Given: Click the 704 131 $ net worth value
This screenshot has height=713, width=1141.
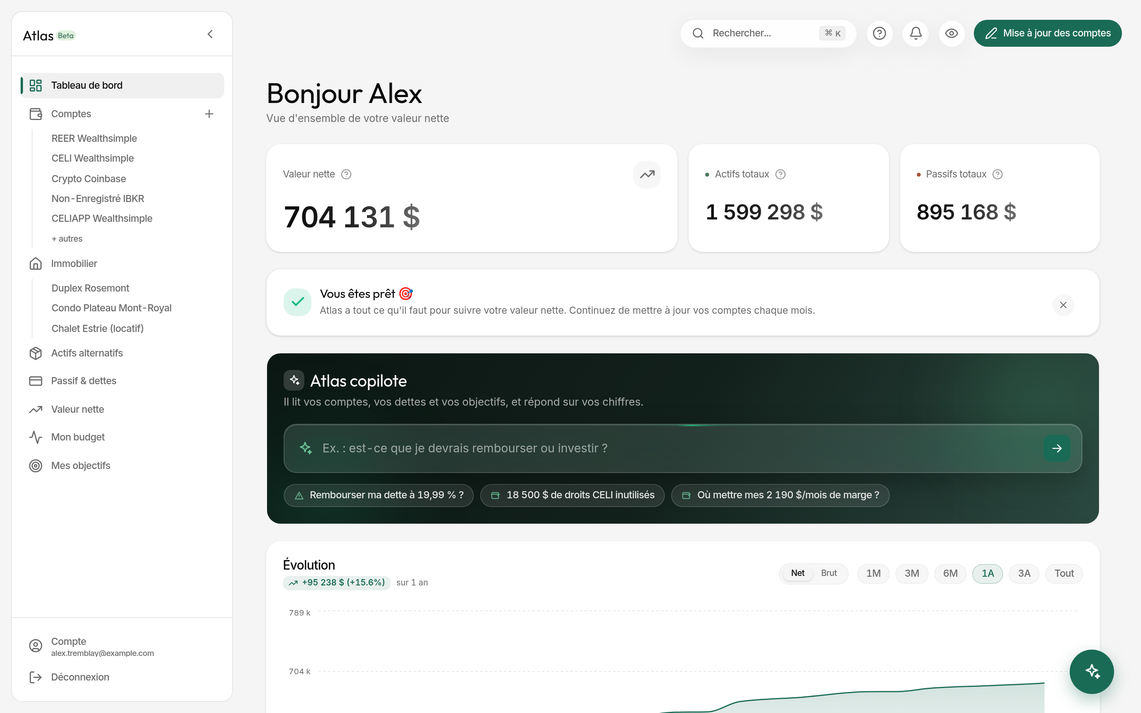Looking at the screenshot, I should tap(352, 217).
